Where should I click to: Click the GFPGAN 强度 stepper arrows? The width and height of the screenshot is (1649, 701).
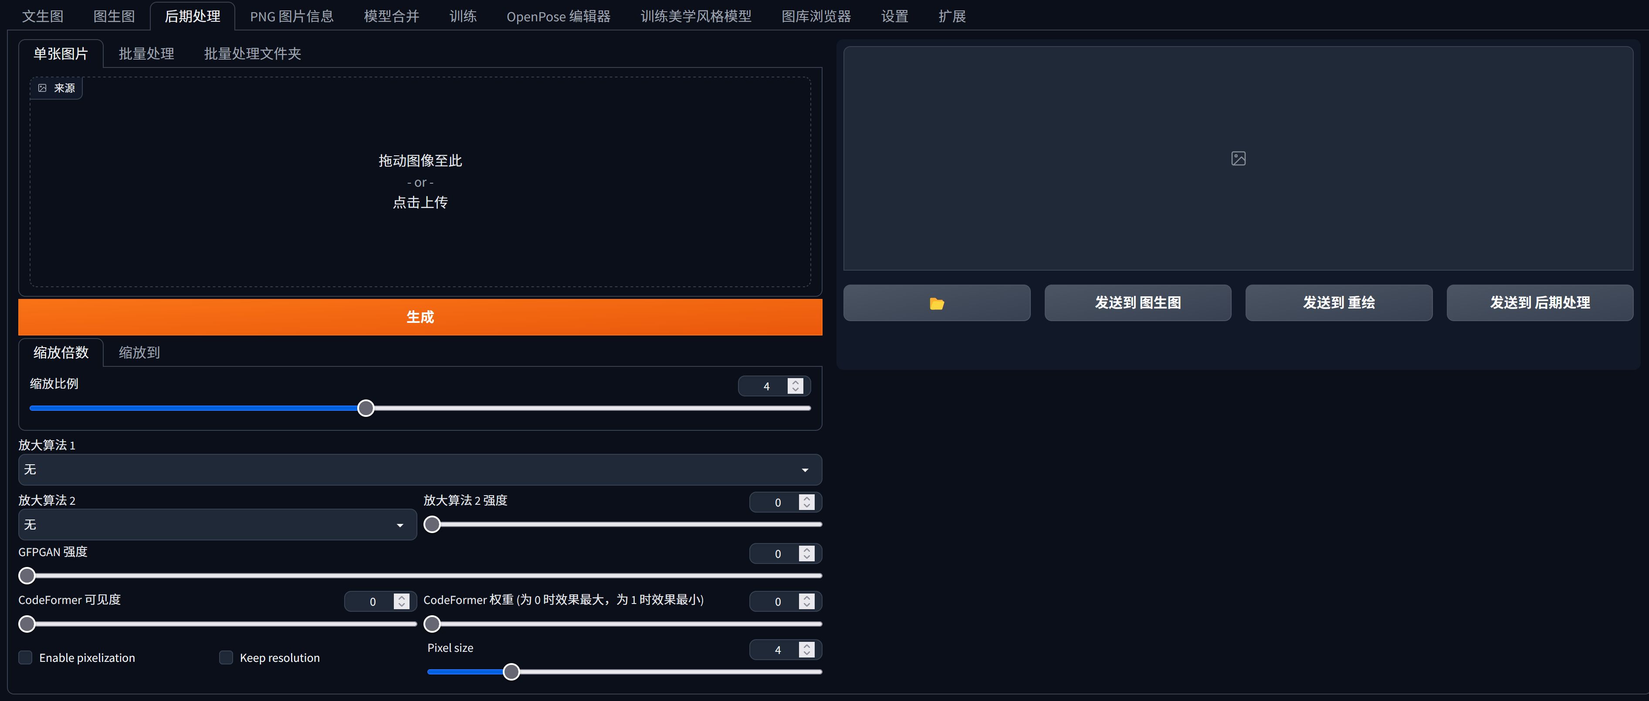coord(807,554)
